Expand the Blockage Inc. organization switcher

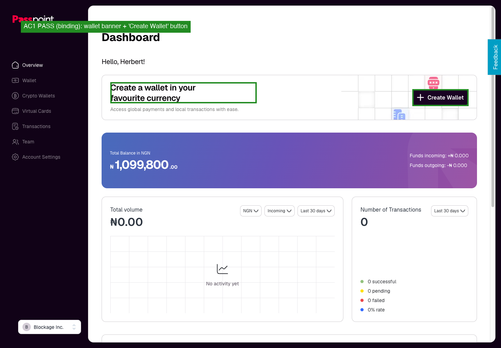pyautogui.click(x=49, y=327)
